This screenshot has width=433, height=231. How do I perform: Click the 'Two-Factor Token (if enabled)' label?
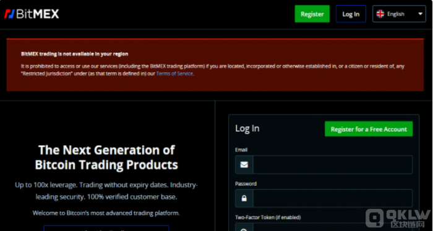click(268, 217)
